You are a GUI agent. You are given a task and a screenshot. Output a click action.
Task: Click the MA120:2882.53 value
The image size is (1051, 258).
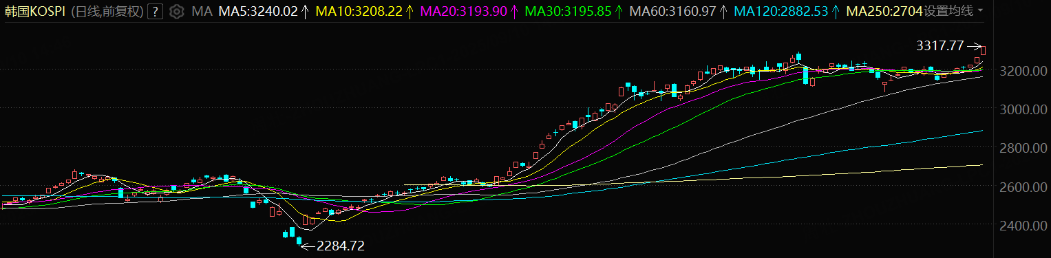pos(781,11)
